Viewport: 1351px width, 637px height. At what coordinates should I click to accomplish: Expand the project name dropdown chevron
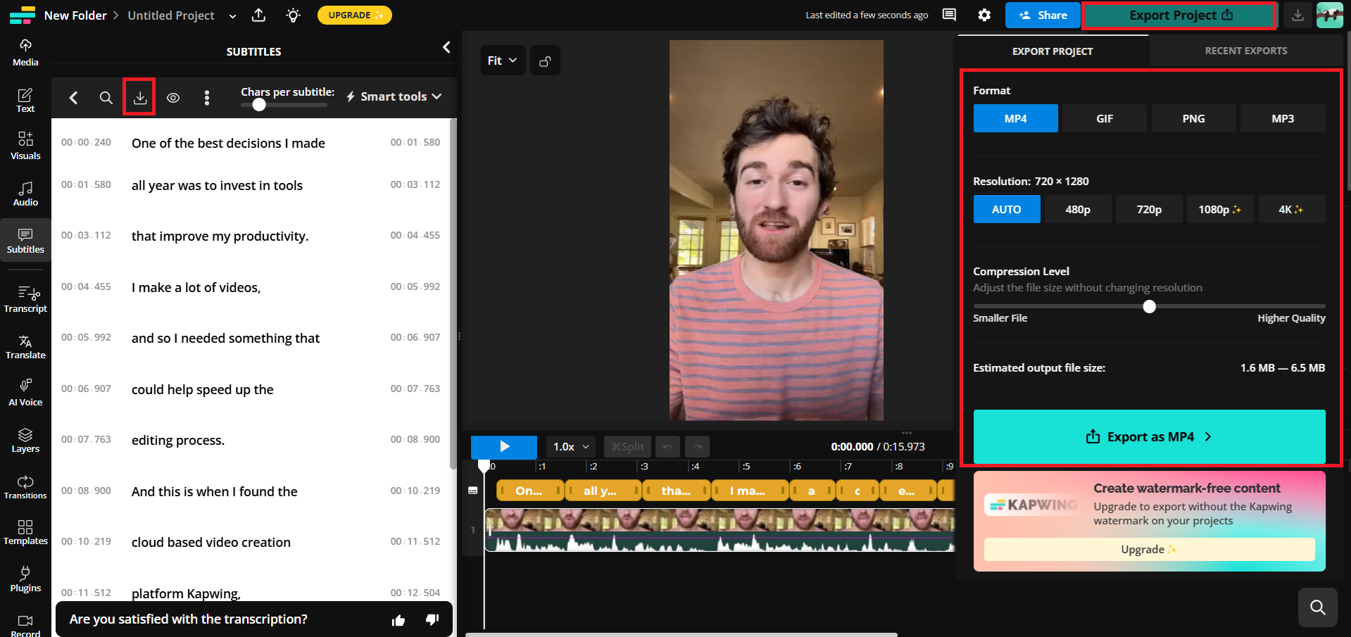click(x=232, y=15)
